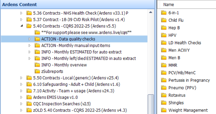
Task: Click folder icon of ACTION - Data quality checks
Action: pyautogui.click(x=37, y=39)
